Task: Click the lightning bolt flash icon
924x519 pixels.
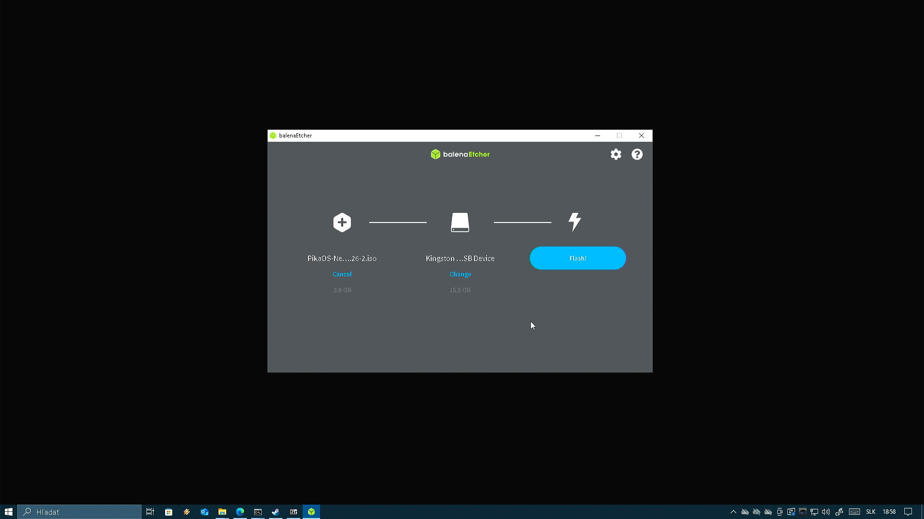Action: [x=575, y=222]
